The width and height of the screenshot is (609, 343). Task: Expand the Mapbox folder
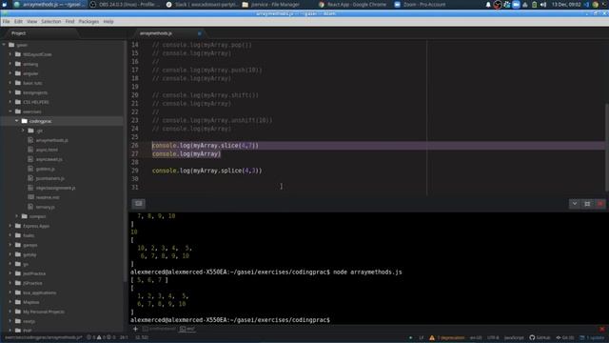tap(10, 302)
